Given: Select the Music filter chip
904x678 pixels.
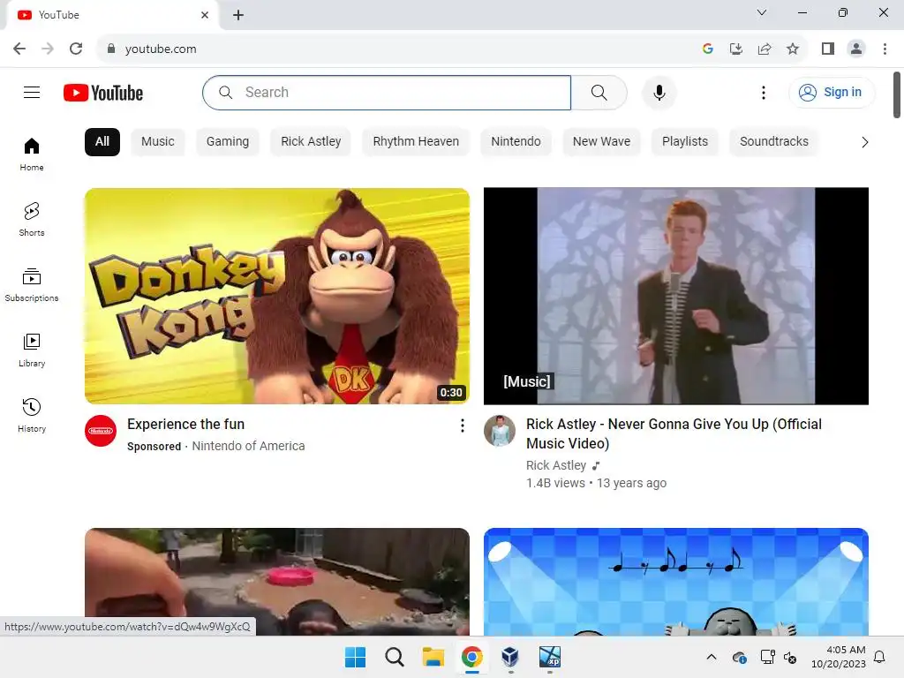Looking at the screenshot, I should tap(157, 142).
